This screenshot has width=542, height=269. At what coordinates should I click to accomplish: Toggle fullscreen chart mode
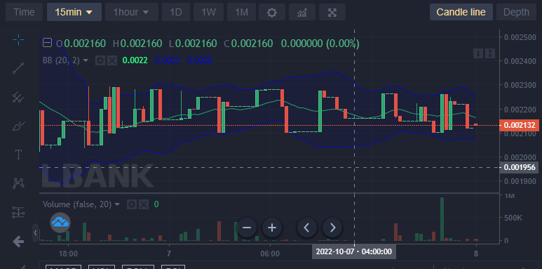point(332,12)
